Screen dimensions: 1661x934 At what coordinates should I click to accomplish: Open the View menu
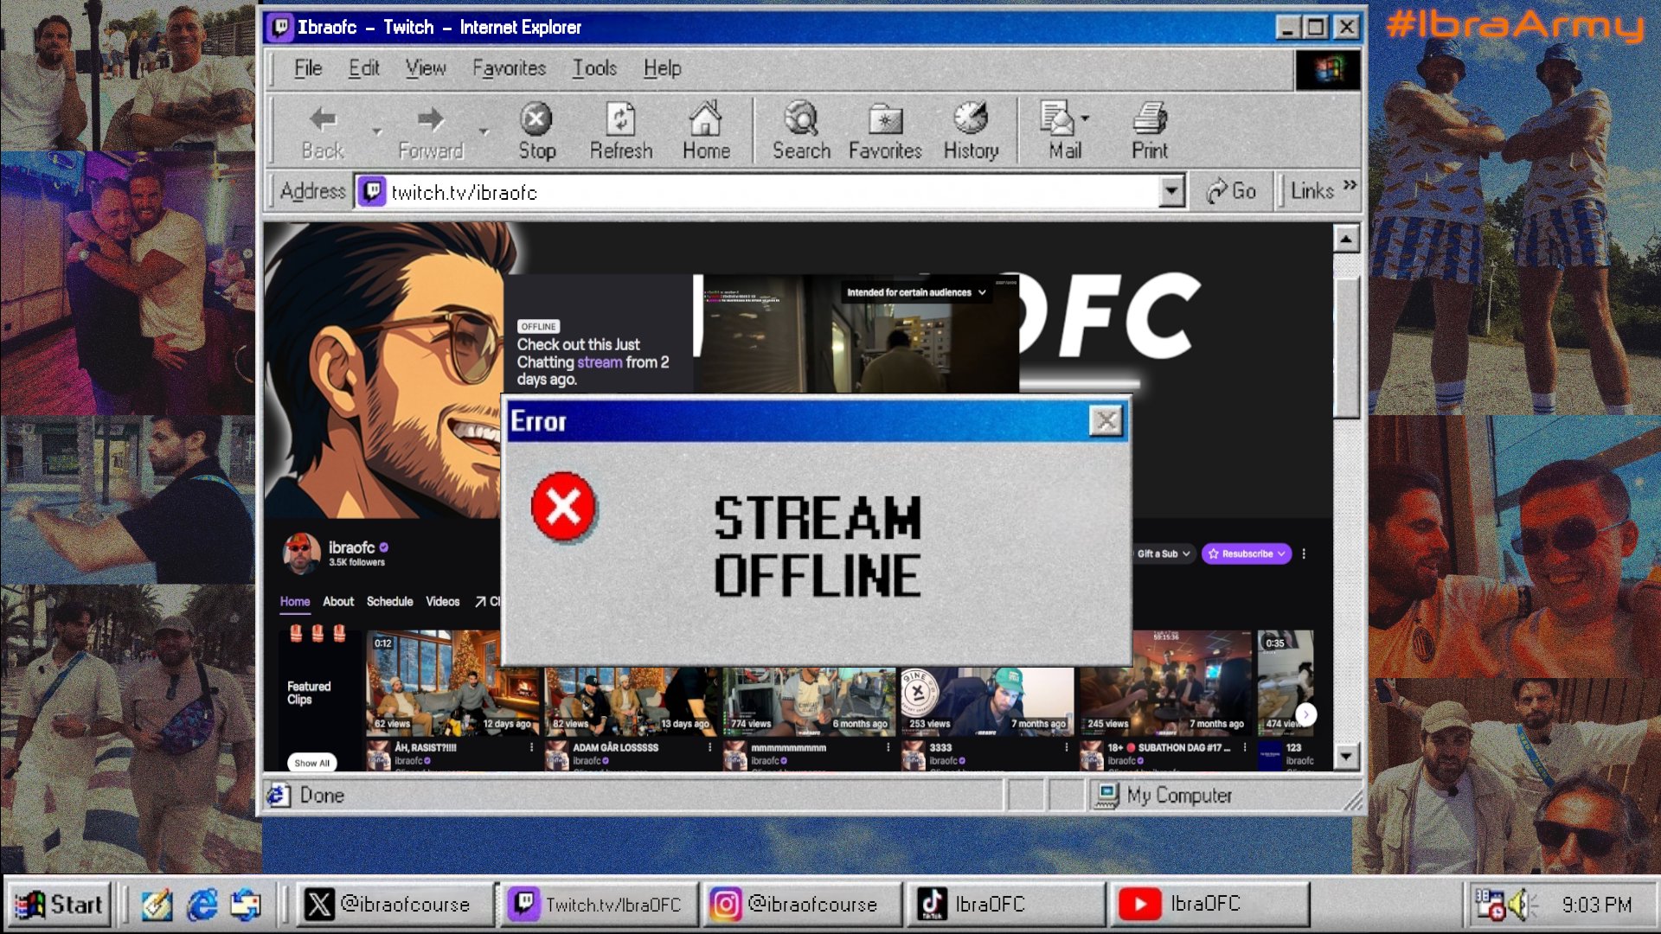point(426,68)
